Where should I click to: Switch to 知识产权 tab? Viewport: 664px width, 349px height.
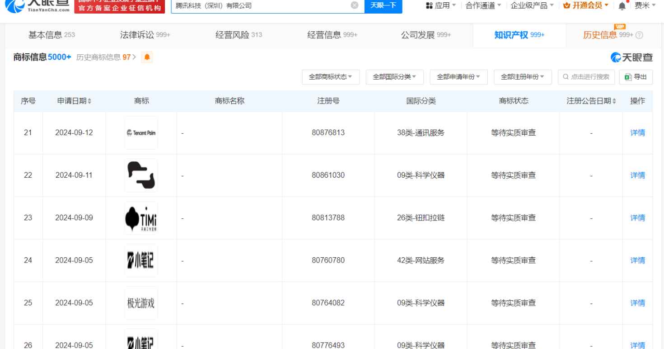pos(519,36)
